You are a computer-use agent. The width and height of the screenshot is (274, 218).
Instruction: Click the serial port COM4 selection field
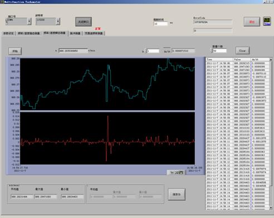(17, 21)
